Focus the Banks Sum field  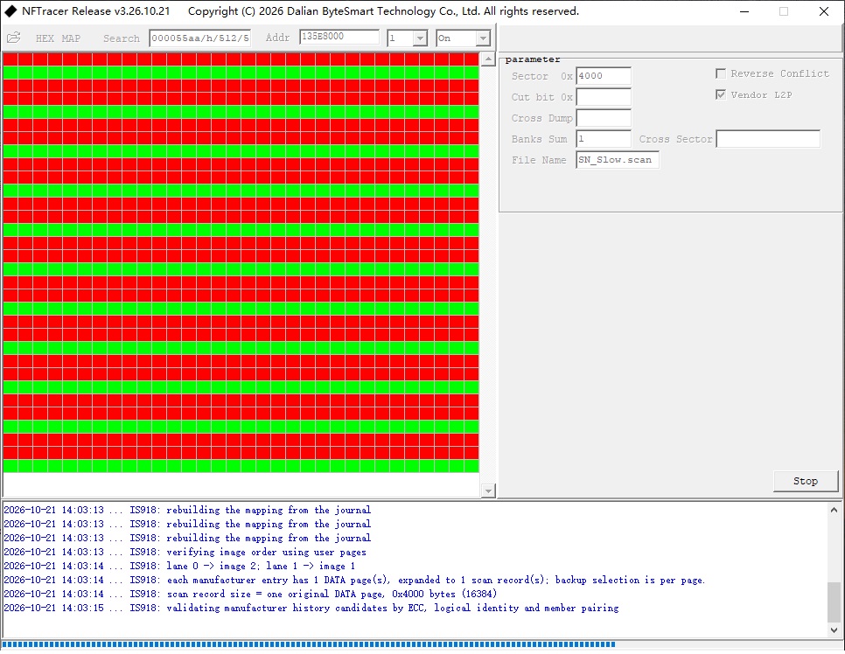pyautogui.click(x=604, y=139)
